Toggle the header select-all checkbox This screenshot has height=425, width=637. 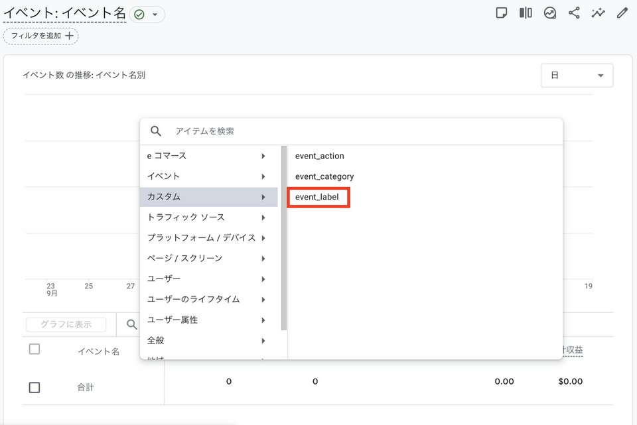(x=35, y=349)
